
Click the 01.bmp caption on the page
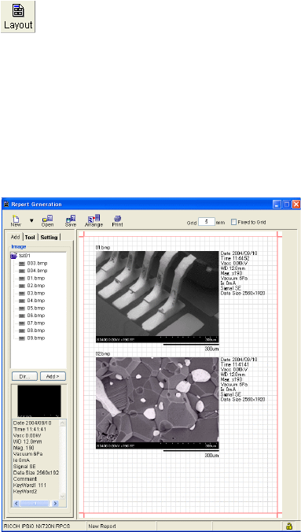tap(103, 248)
